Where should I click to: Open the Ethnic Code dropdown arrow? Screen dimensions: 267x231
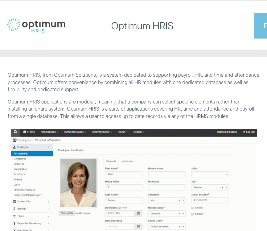(183, 227)
